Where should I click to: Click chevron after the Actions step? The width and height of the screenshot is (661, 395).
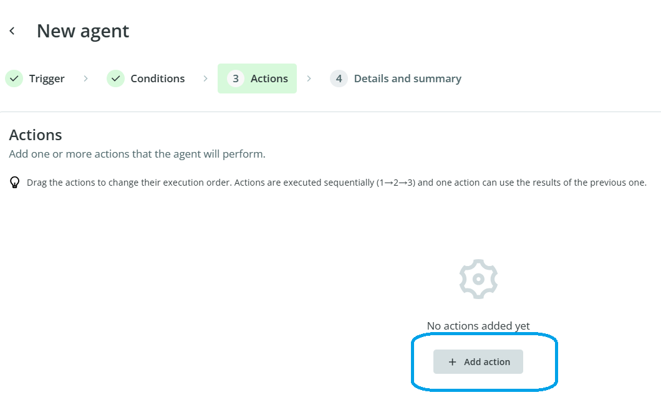(309, 79)
